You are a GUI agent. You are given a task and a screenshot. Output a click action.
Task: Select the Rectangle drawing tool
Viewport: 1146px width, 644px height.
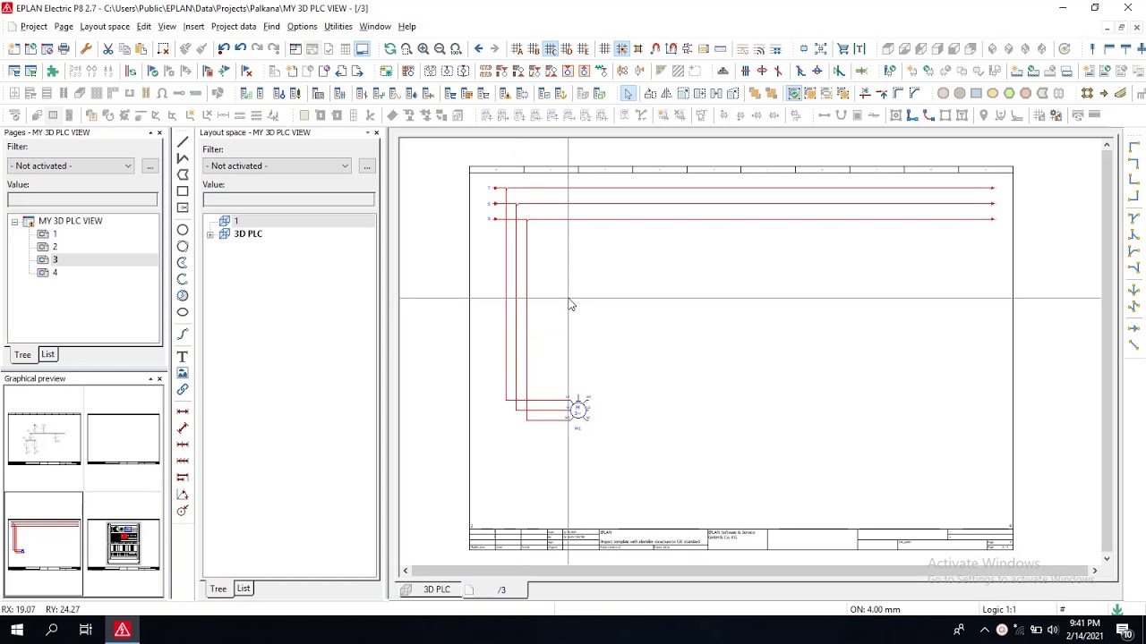click(x=183, y=191)
